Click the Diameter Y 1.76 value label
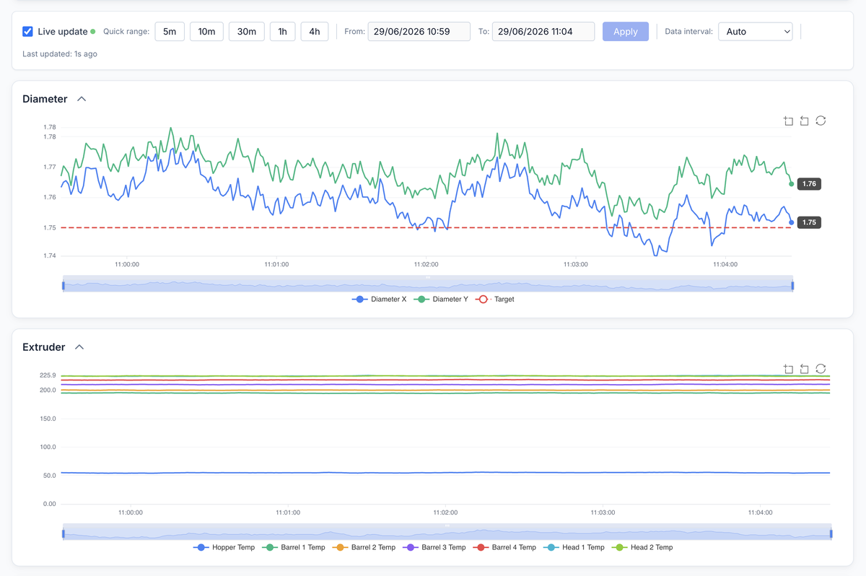Image resolution: width=866 pixels, height=576 pixels. [809, 184]
